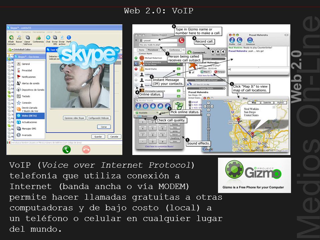This screenshot has width=320, height=240.
Task: Open Chat from the Skype toolbar
Action: pos(48,39)
